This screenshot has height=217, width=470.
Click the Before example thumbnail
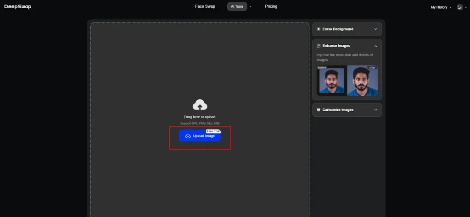click(331, 81)
